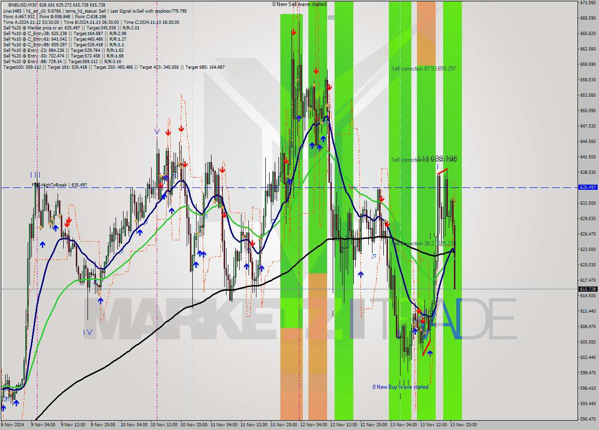Click 'Sell %20 @ Market price' line
The width and height of the screenshot is (599, 430).
[x=71, y=28]
